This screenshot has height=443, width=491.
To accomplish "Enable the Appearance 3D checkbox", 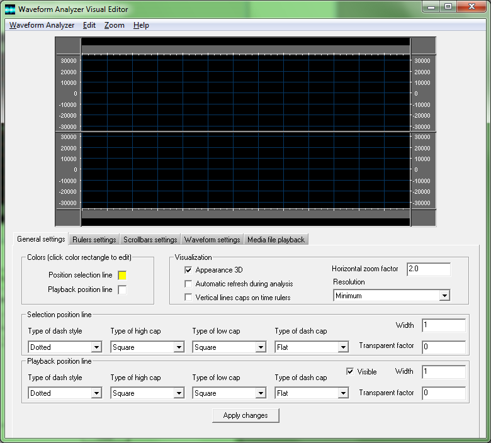I will click(188, 270).
